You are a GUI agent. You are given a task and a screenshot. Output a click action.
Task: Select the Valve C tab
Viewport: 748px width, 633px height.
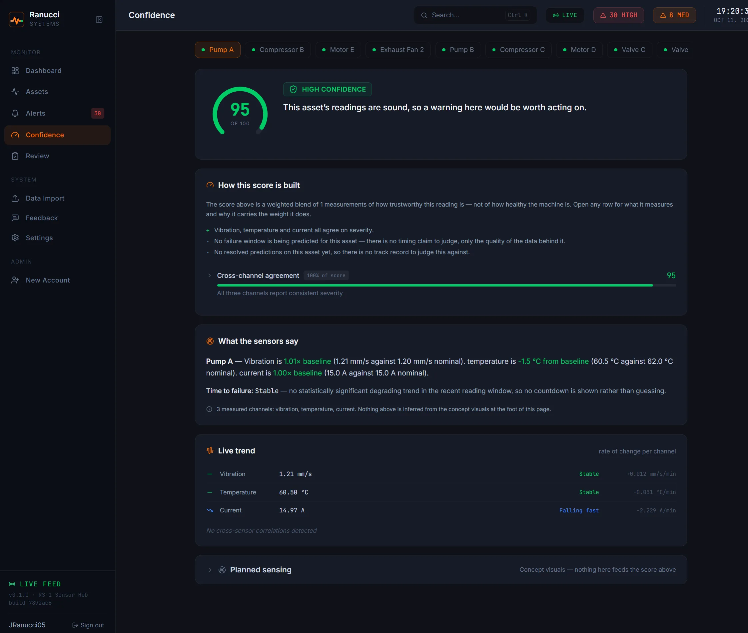click(630, 50)
